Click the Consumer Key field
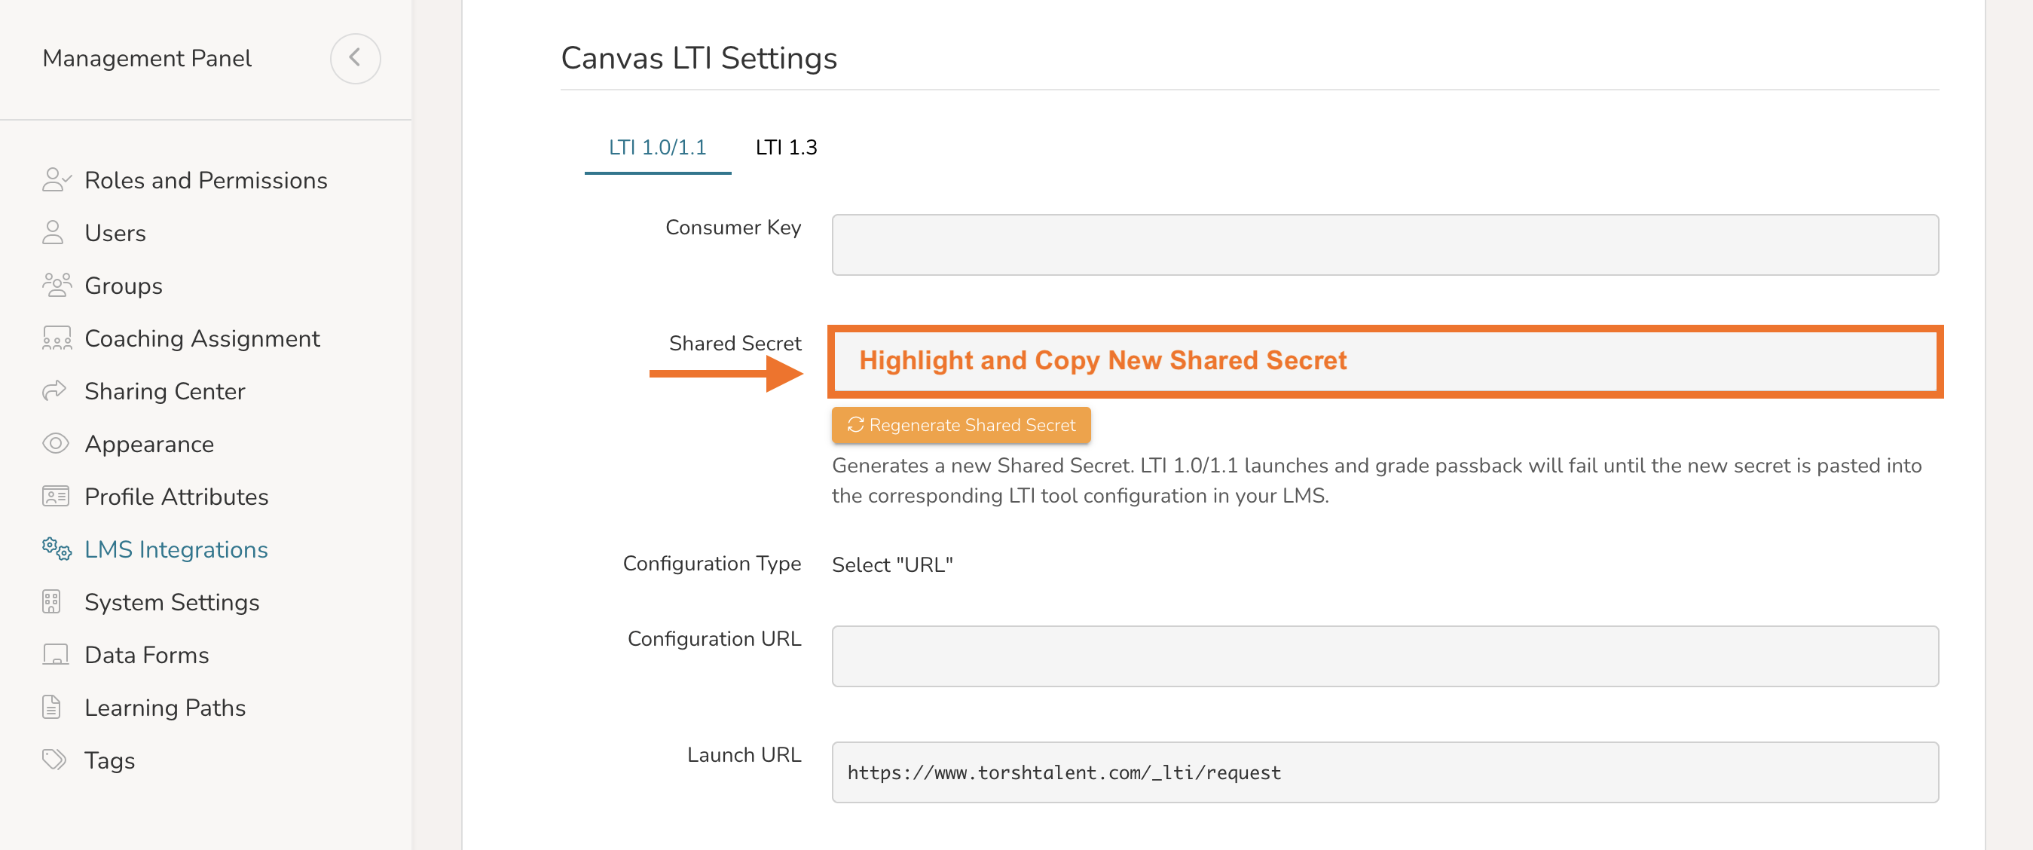The image size is (2033, 850). [1385, 245]
